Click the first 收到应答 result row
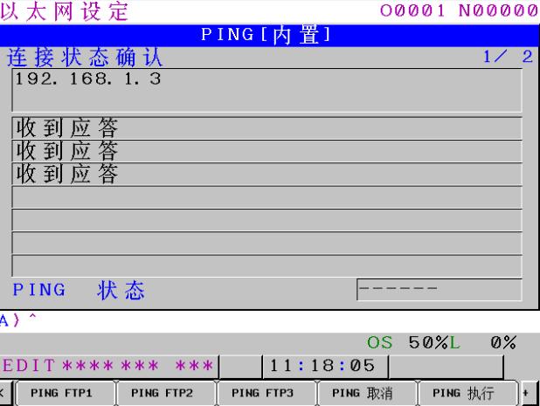The image size is (540, 406). 267,128
